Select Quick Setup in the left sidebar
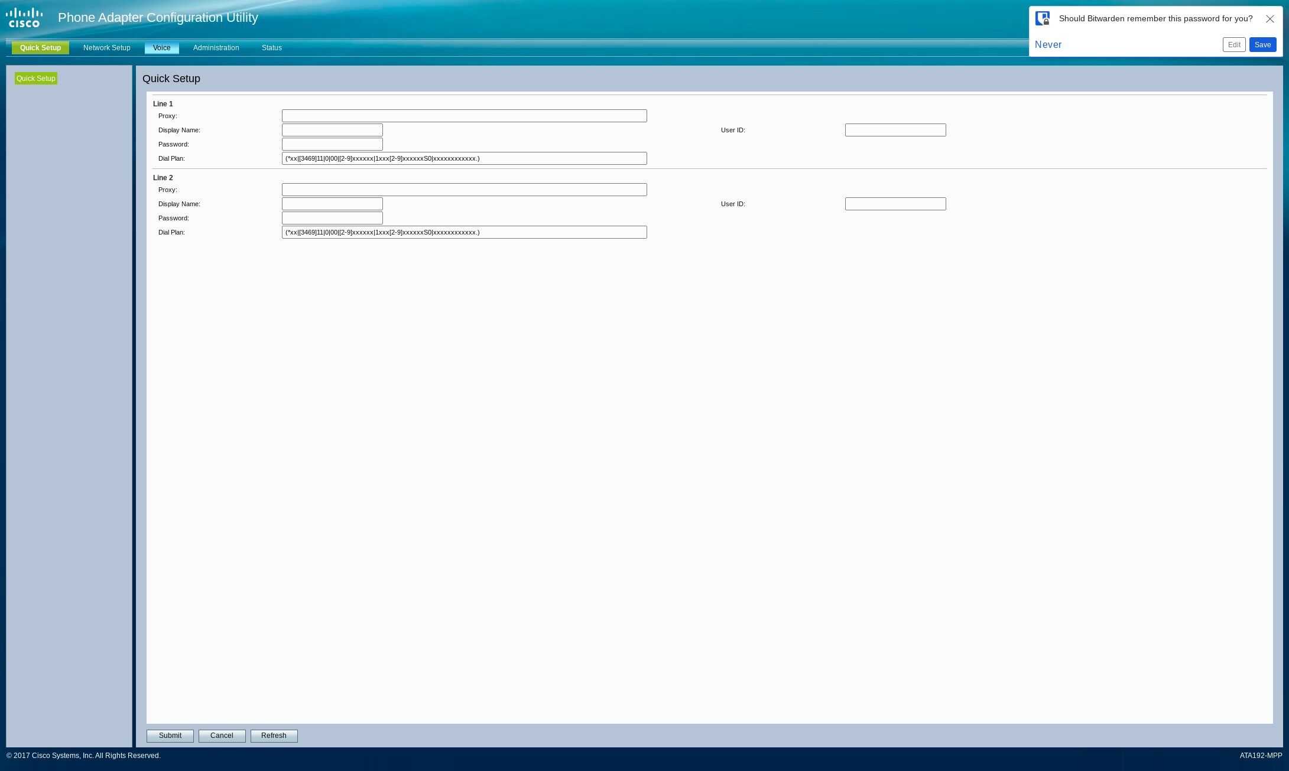 36,79
